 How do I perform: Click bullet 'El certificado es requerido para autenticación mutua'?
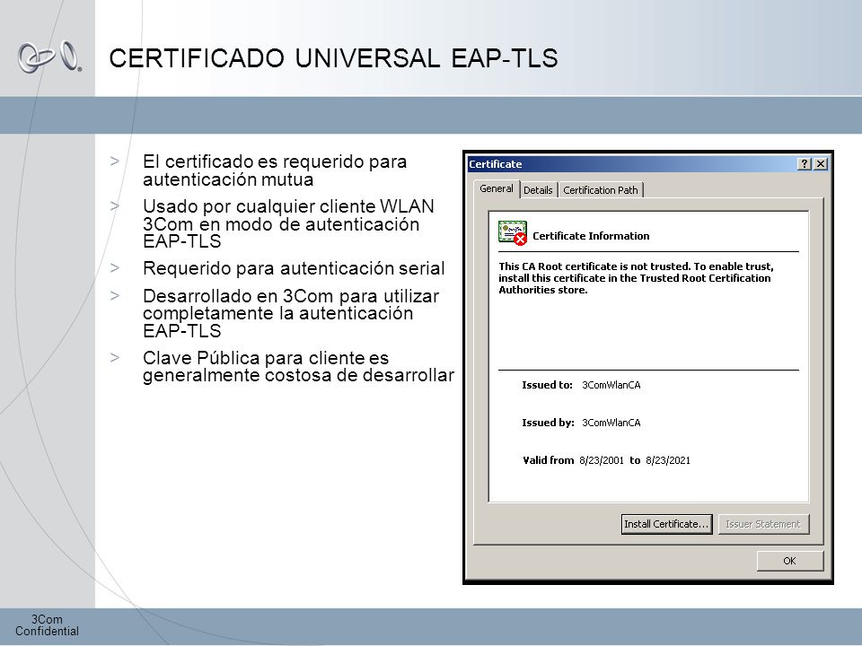pyautogui.click(x=275, y=170)
